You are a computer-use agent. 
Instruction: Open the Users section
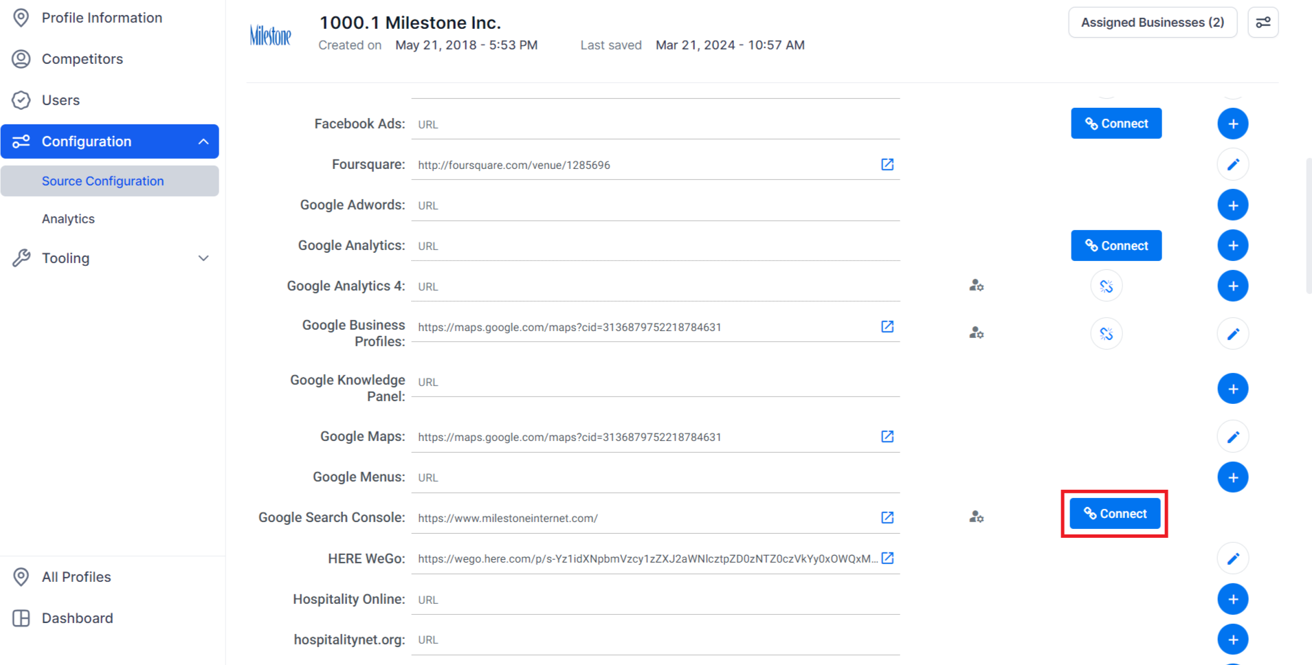pyautogui.click(x=60, y=100)
